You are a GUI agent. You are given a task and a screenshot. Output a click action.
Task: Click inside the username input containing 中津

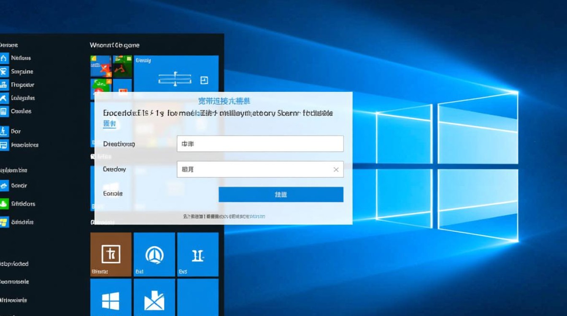(260, 144)
